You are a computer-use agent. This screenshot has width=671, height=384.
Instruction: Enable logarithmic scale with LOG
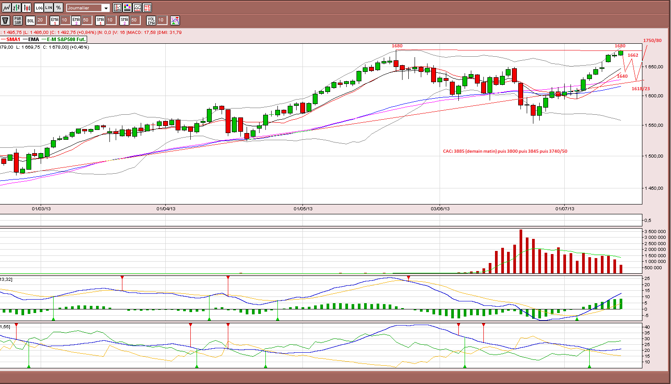(x=39, y=8)
